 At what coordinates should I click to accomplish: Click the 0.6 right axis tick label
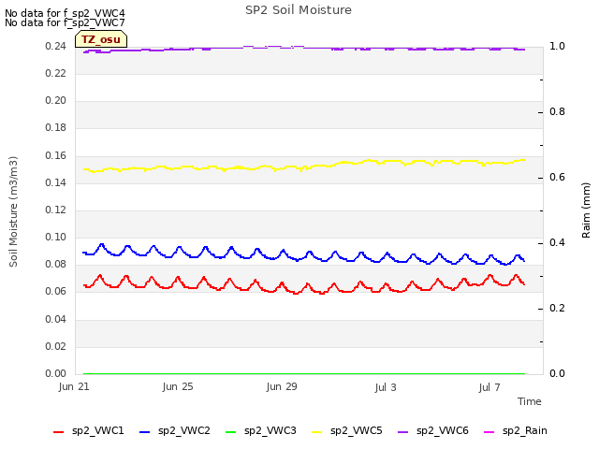click(558, 177)
